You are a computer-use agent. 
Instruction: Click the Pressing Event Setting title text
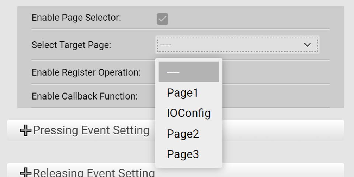[91, 130]
